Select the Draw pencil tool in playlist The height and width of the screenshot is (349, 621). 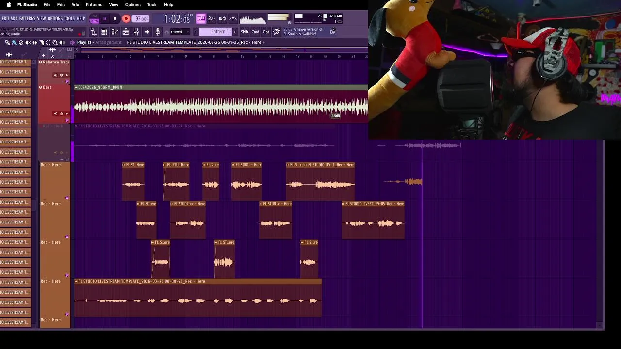(x=7, y=43)
